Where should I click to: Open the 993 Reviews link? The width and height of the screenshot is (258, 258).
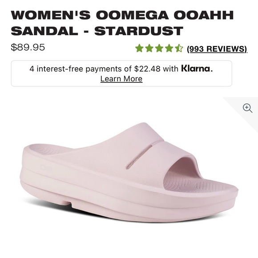[x=217, y=49]
